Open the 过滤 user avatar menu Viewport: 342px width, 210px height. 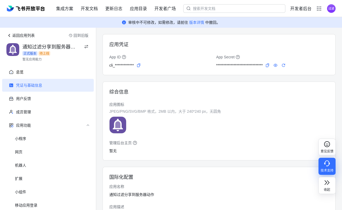[x=331, y=9]
